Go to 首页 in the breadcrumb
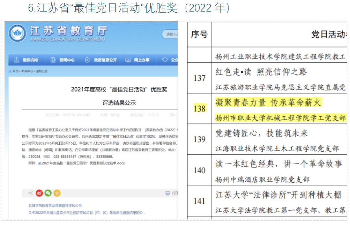The width and height of the screenshot is (350, 225). click(16, 71)
